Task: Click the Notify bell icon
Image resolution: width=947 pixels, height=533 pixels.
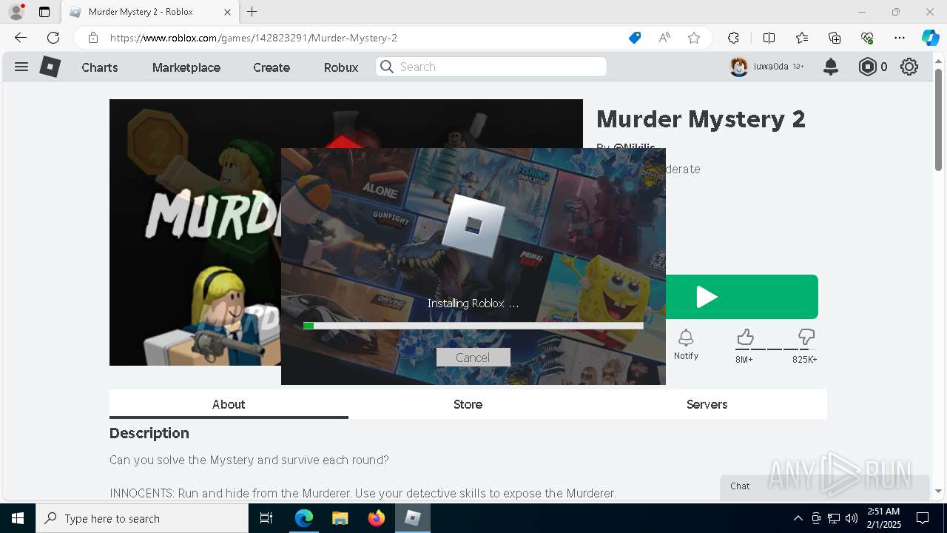Action: pyautogui.click(x=686, y=338)
